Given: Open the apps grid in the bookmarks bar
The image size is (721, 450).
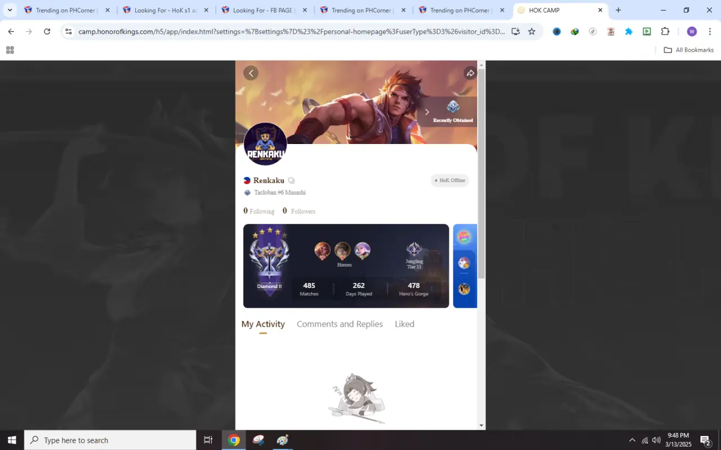Looking at the screenshot, I should tap(10, 50).
